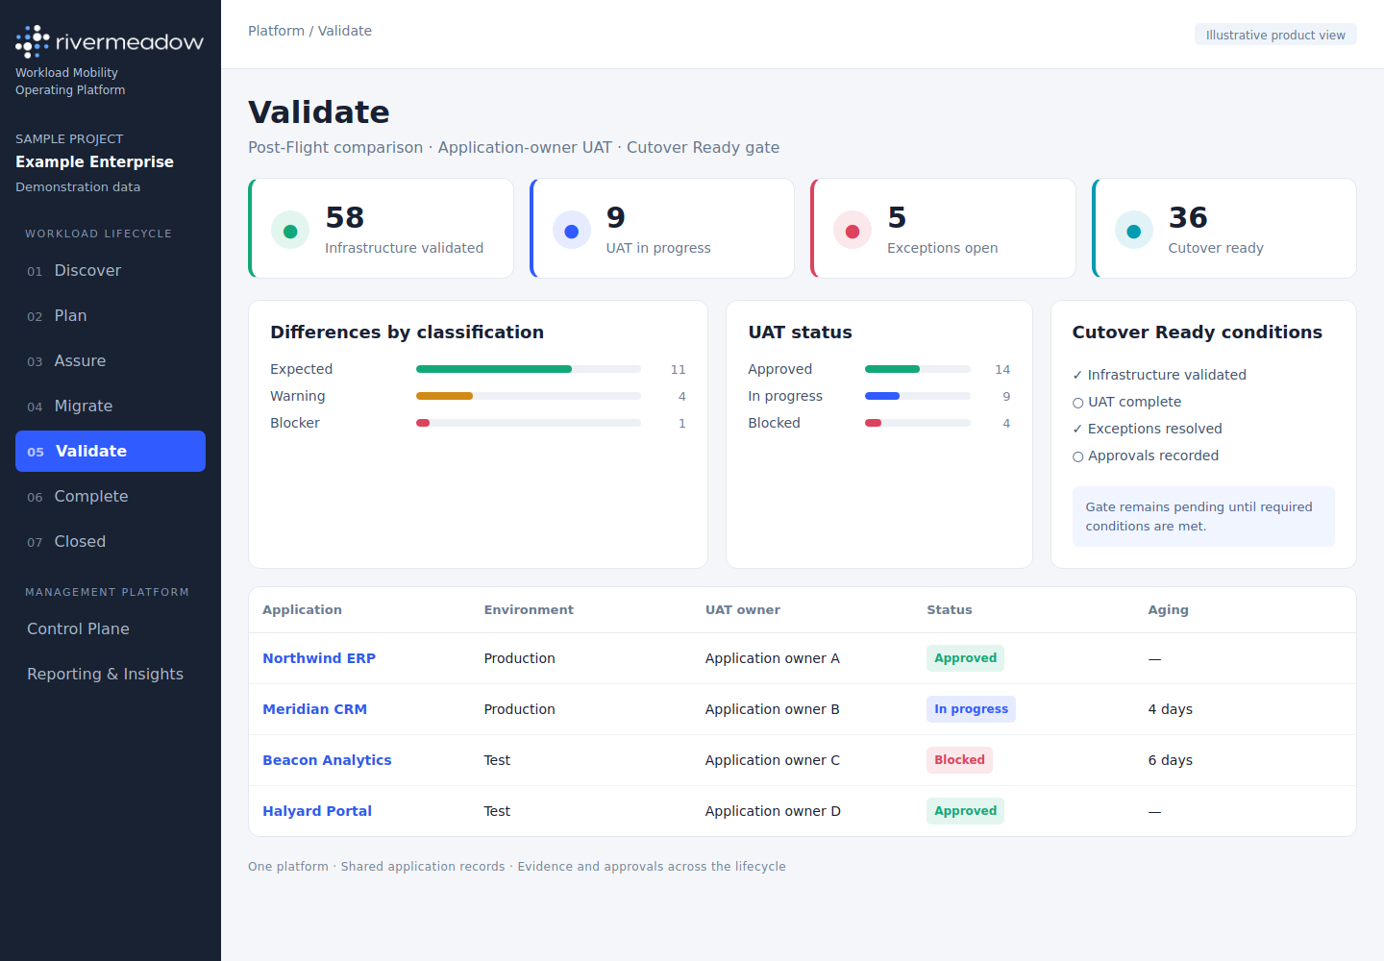This screenshot has height=961, width=1384.
Task: Click the green Infrastructure validated status dot
Action: coord(290,231)
